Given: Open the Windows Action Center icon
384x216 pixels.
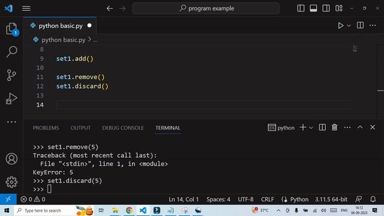Looking at the screenshot, I should [x=374, y=210].
